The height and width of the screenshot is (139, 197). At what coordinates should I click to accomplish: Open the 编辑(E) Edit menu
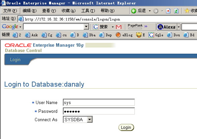pos(30,11)
